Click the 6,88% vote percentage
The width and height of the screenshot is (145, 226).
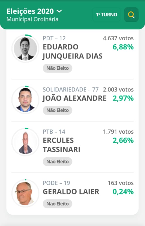pyautogui.click(x=123, y=47)
